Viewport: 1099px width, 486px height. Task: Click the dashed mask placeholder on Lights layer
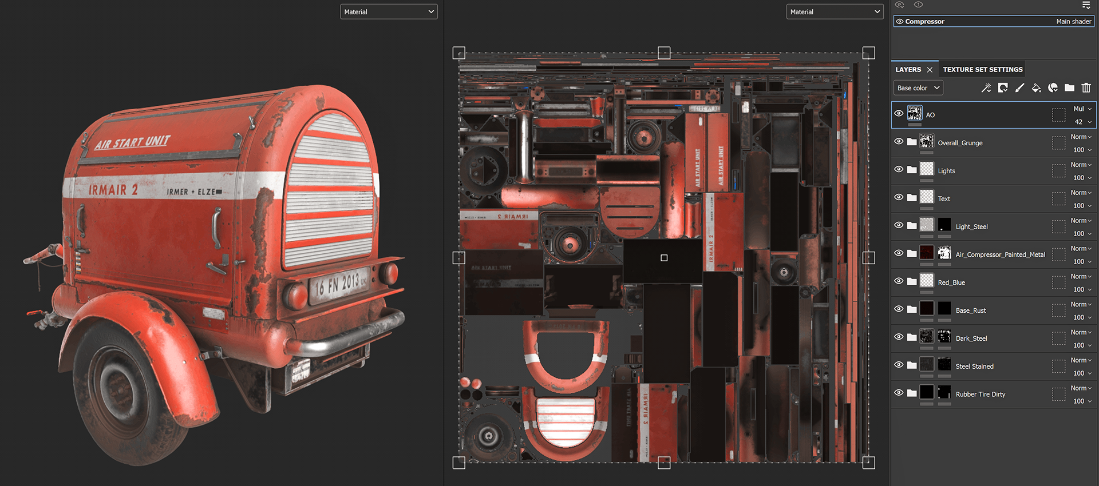pyautogui.click(x=1058, y=170)
